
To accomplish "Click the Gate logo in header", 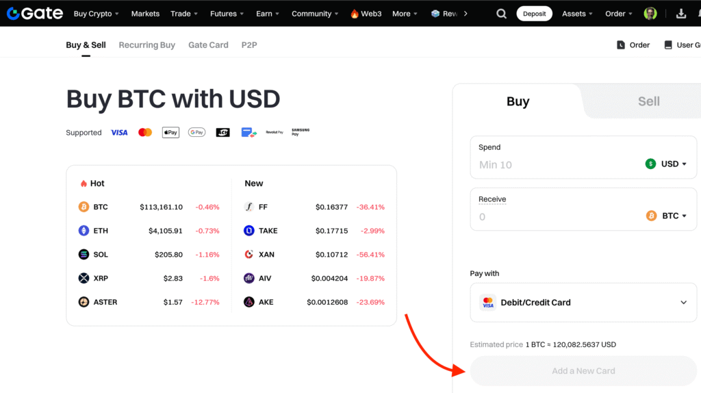I will tap(34, 14).
